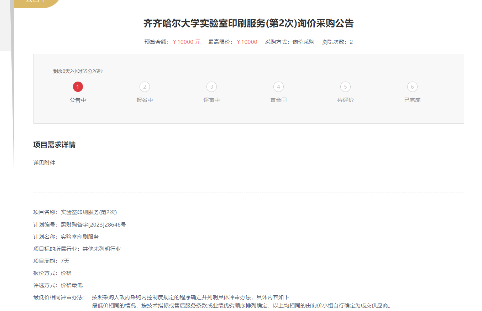Screen dimensions: 482x311
Task: Click the 项目需求详情 section heading
Action: click(54, 145)
